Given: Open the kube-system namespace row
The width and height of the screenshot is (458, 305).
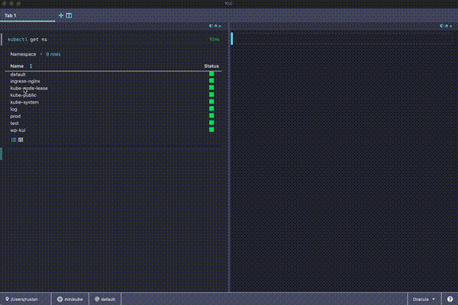Looking at the screenshot, I should pyautogui.click(x=24, y=102).
